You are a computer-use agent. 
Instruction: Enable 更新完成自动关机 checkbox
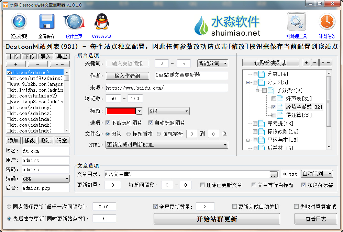(x=234, y=207)
